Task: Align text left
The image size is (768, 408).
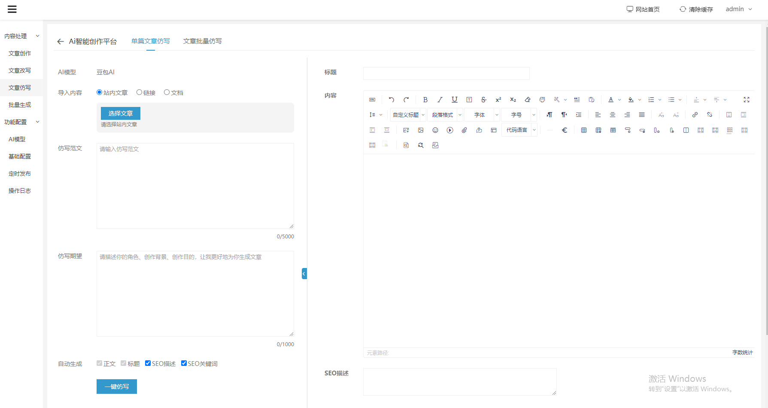Action: (x=598, y=115)
